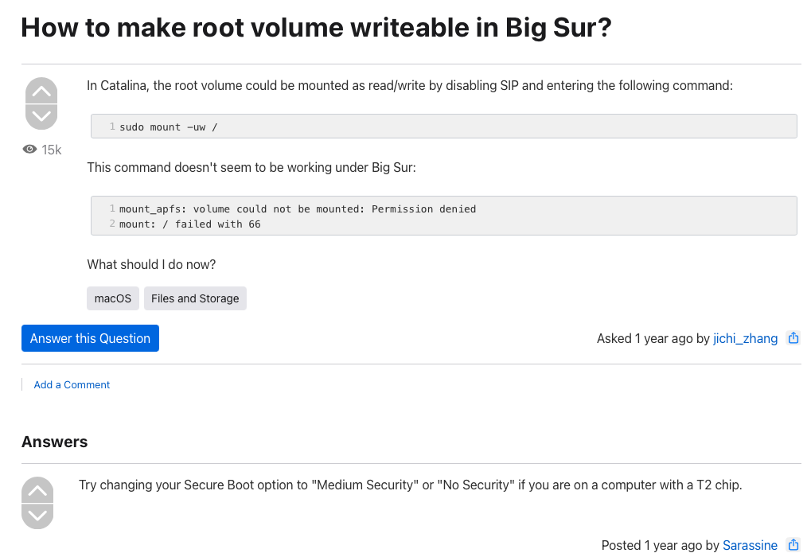Click the eye views icon

(30, 150)
